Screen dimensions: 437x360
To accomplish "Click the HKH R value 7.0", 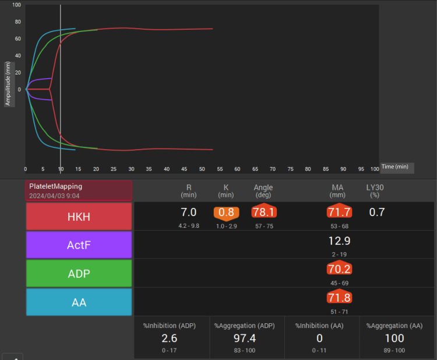I will (189, 212).
